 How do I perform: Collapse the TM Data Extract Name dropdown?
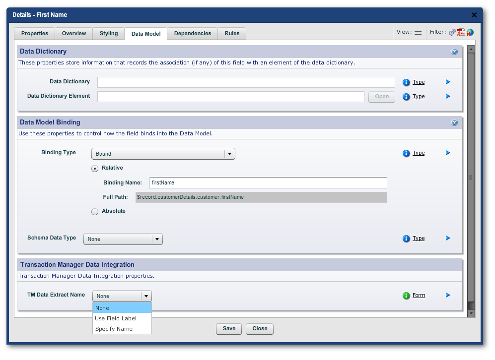click(122, 296)
